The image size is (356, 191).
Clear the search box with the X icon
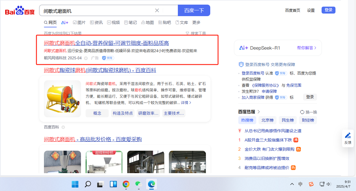tap(157, 10)
